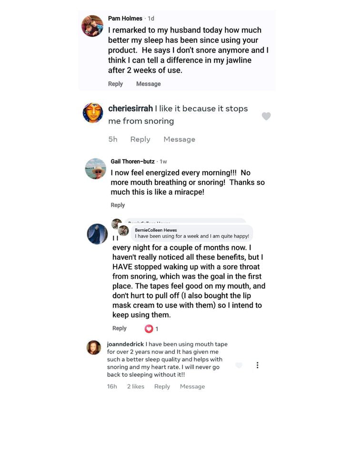Reply to cheriesirrah's snoring comment
362x452 pixels.
click(141, 139)
